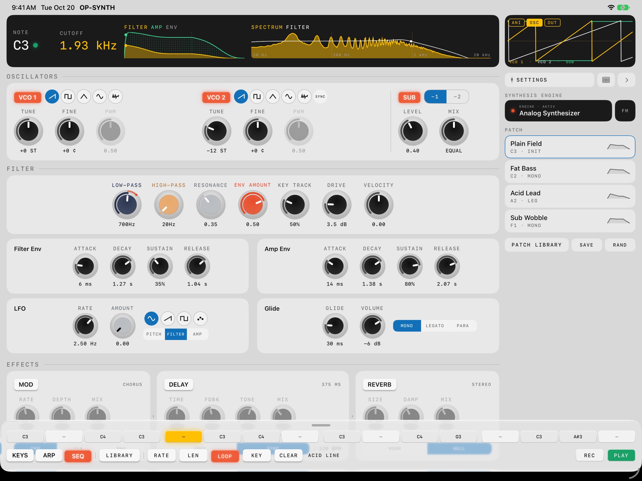Choose square shape for the LFO
Screen dimensions: 642x481
tap(184, 318)
